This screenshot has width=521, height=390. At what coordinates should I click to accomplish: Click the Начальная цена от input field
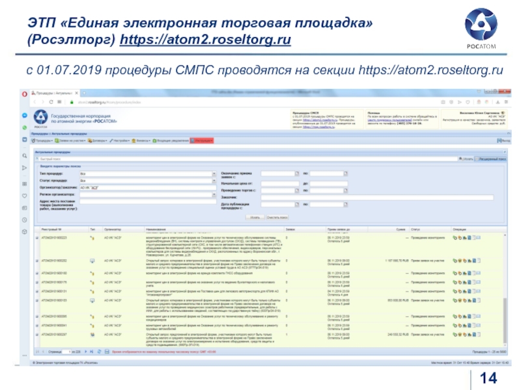[x=280, y=183]
